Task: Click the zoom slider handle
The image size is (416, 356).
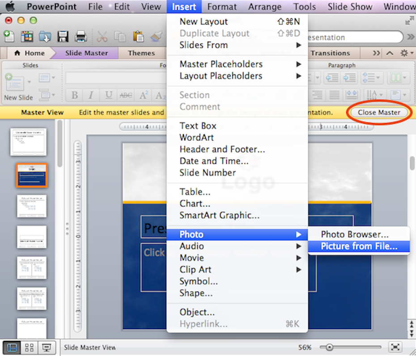Action: [x=330, y=347]
